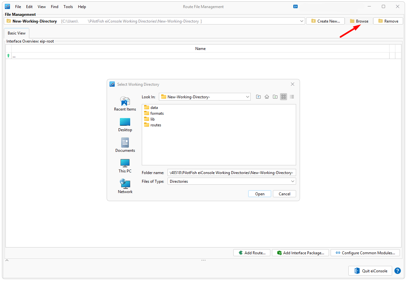Screen dimensions: 406x282
Task: Select the formats folder
Action: pyautogui.click(x=154, y=113)
